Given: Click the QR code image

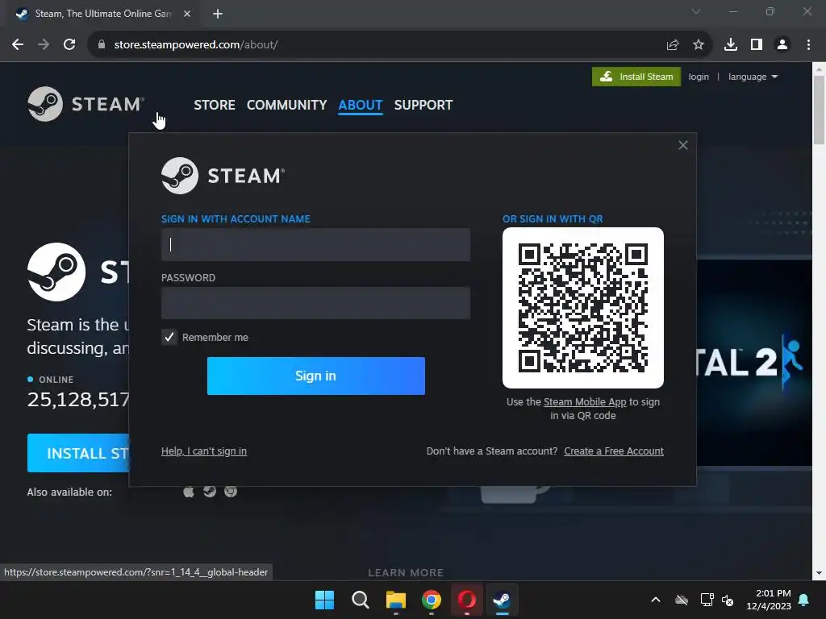Looking at the screenshot, I should (x=583, y=308).
